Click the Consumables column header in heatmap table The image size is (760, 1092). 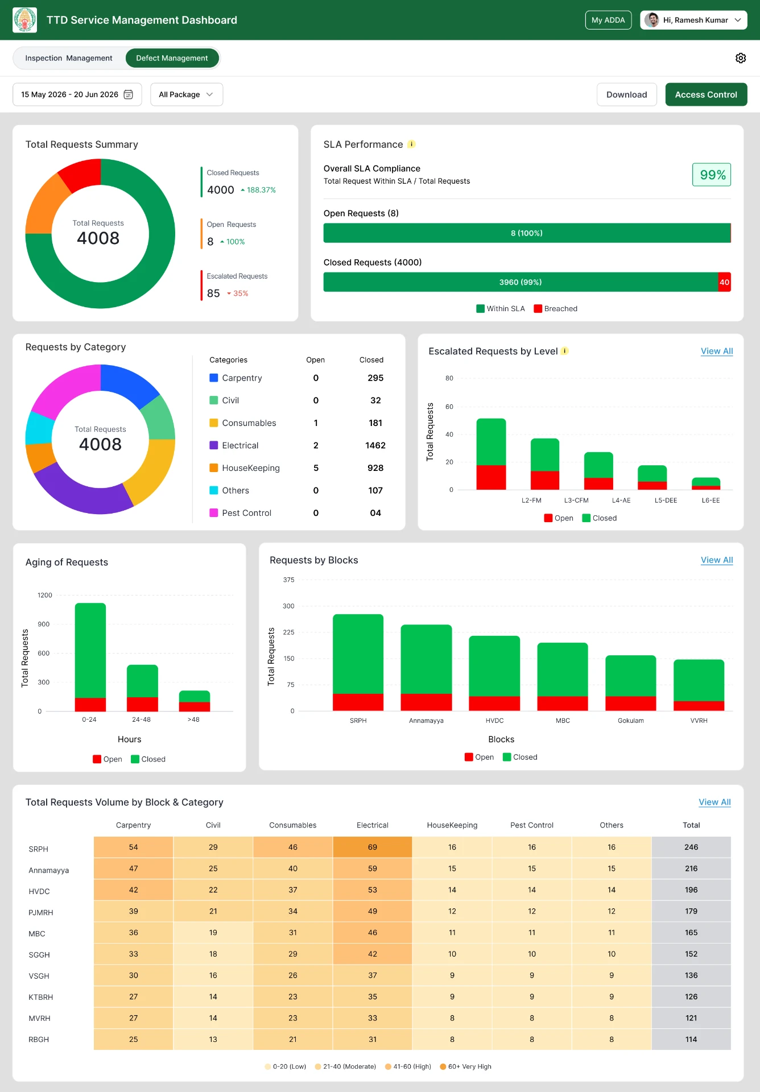point(293,825)
